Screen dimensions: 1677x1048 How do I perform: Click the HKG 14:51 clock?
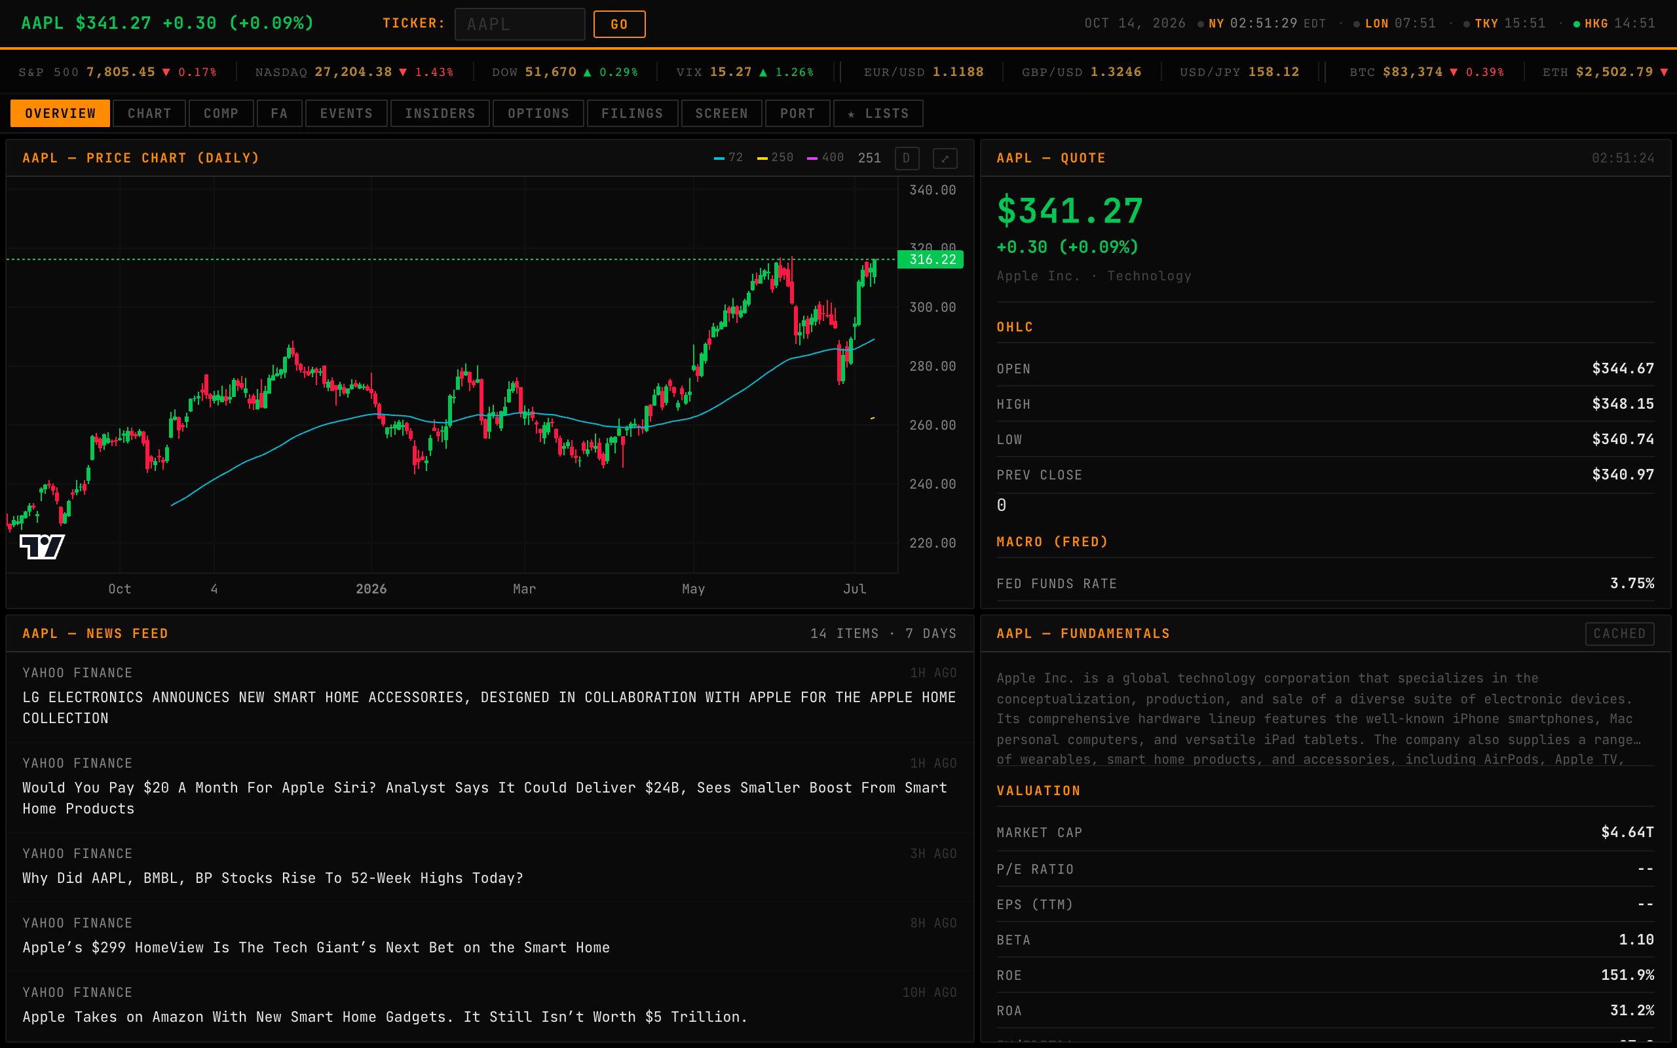point(1615,24)
